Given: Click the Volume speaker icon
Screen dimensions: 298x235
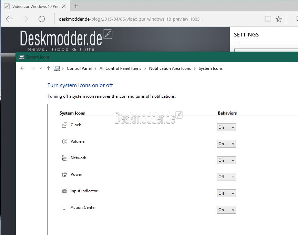Looking at the screenshot, I should [x=64, y=141].
